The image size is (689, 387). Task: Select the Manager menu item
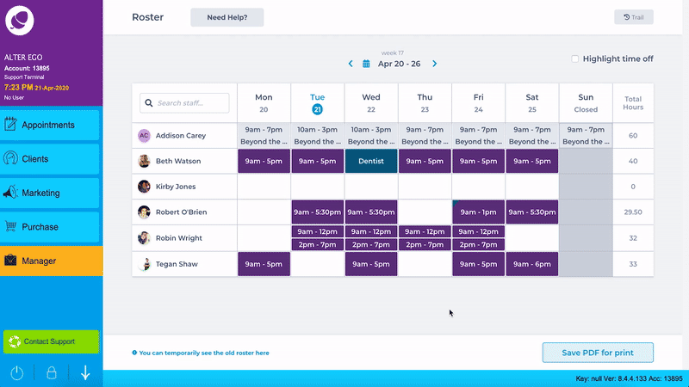click(x=51, y=261)
